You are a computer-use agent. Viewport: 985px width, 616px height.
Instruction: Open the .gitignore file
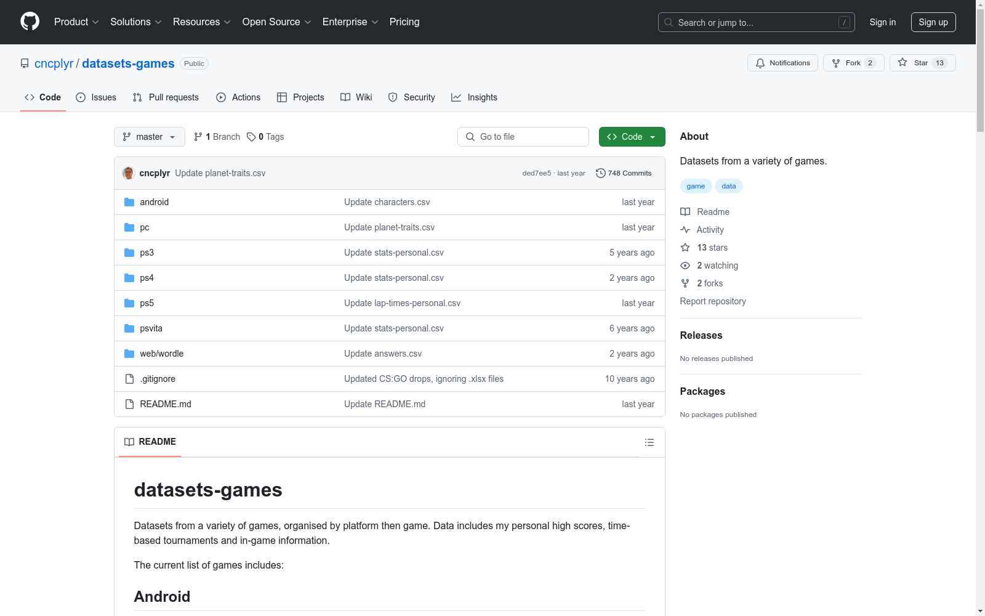pyautogui.click(x=158, y=379)
